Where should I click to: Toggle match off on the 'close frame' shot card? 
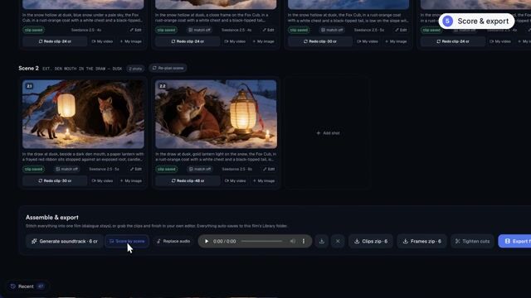coord(199,30)
